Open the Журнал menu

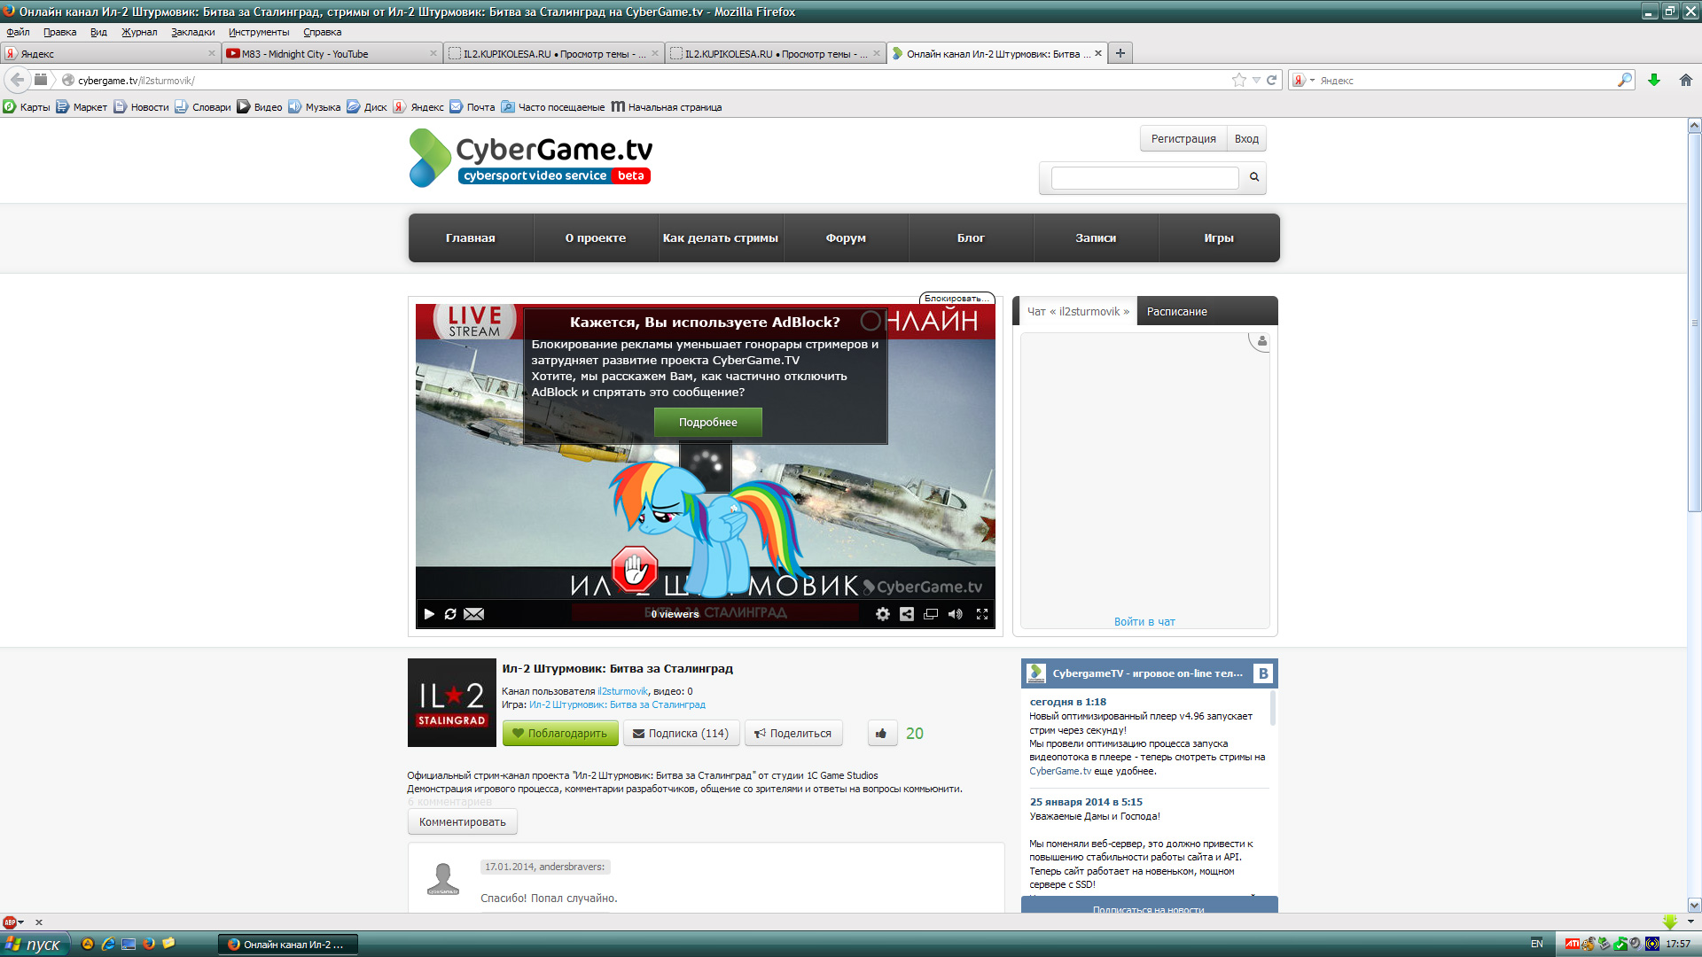pyautogui.click(x=139, y=32)
